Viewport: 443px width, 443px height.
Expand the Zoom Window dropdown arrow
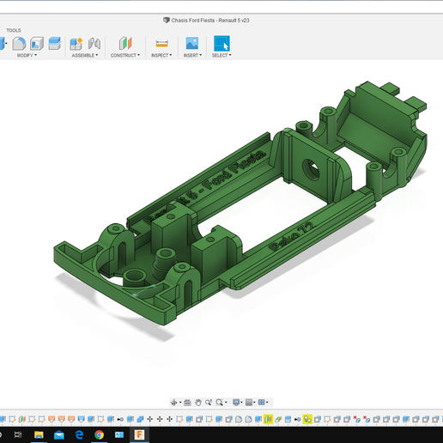coord(226,403)
